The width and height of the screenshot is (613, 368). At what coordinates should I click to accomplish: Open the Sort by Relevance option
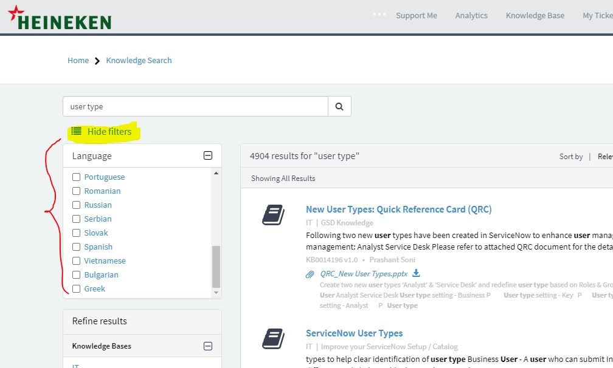tap(604, 157)
